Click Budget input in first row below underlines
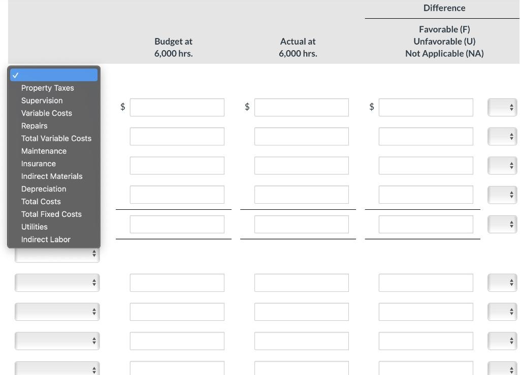This screenshot has height=375, width=520. pos(177,283)
